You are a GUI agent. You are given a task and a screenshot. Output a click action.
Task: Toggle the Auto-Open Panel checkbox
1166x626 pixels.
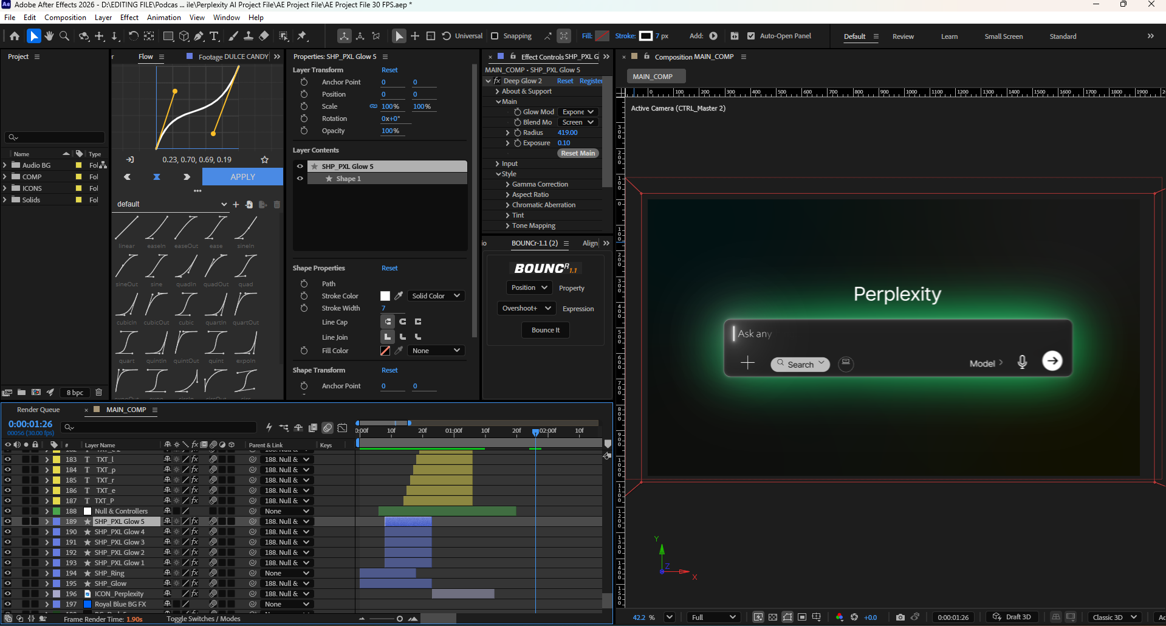751,36
